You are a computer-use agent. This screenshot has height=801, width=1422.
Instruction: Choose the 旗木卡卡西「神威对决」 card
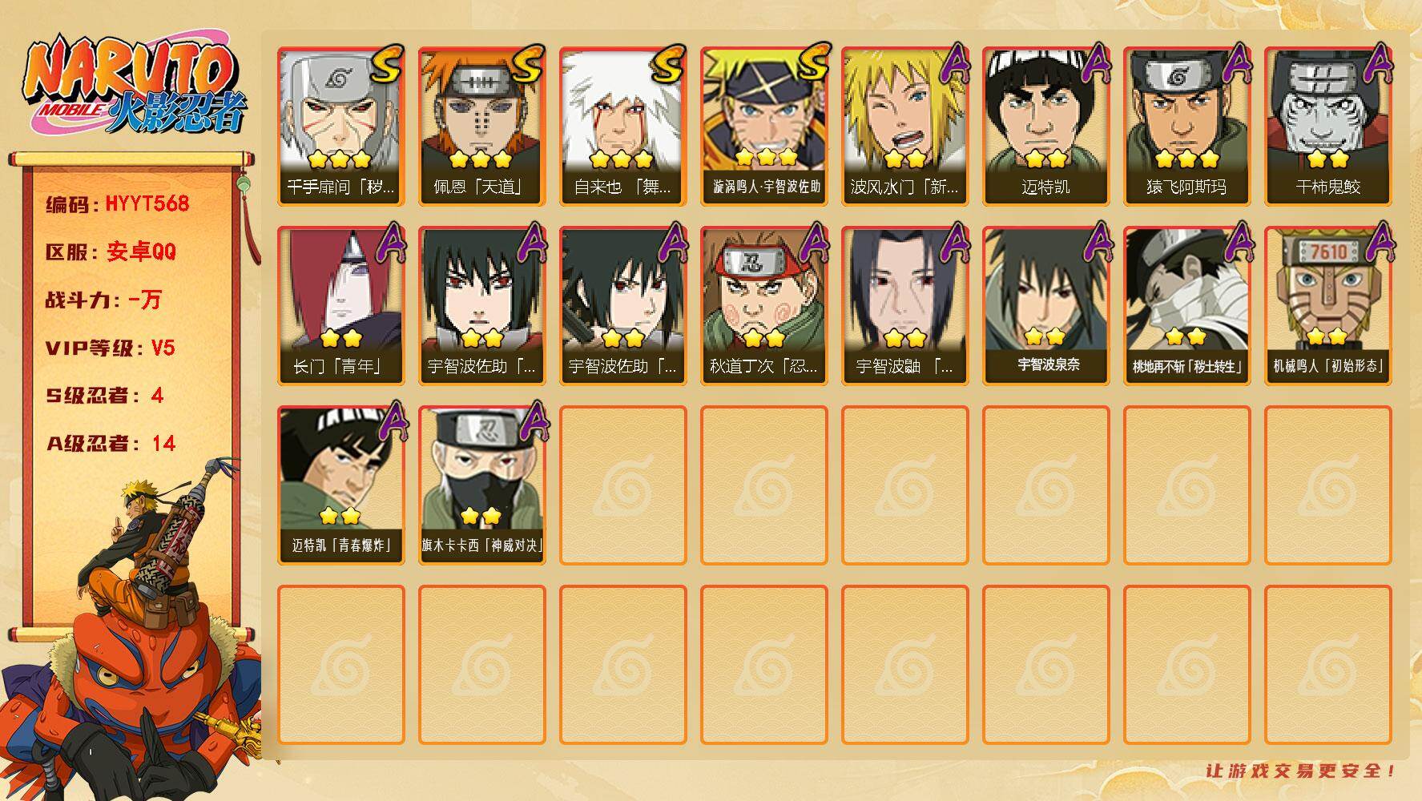[482, 485]
